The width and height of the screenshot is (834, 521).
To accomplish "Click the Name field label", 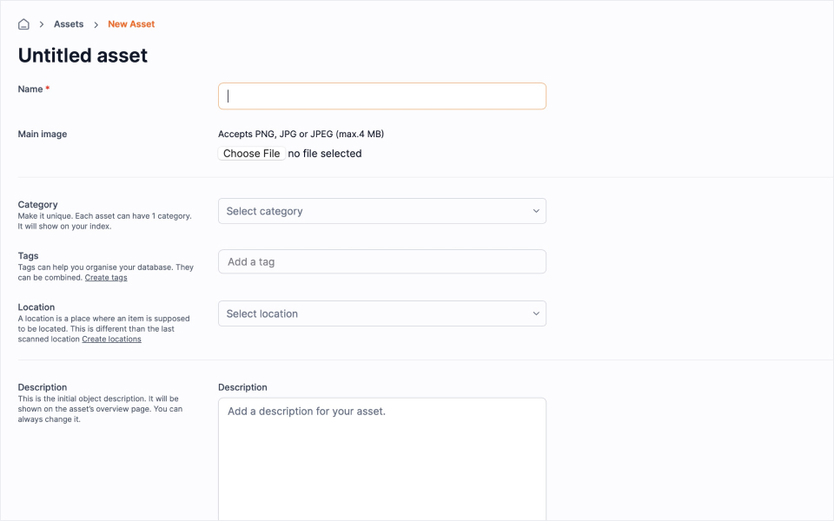I will [30, 89].
